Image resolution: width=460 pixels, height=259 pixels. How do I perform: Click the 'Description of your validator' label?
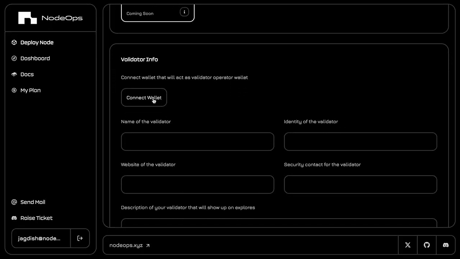click(188, 208)
